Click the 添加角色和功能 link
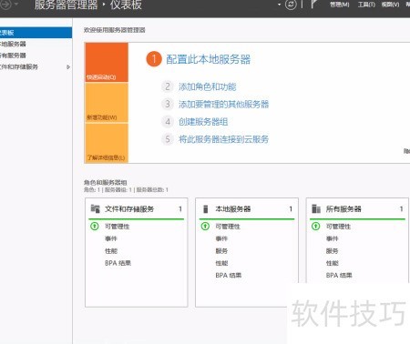410x344 pixels. 208,87
